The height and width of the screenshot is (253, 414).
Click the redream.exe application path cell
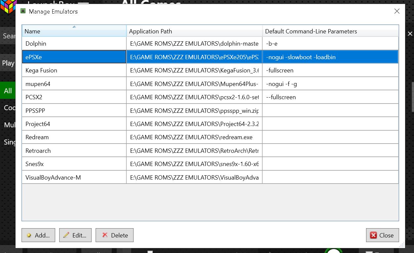point(194,137)
